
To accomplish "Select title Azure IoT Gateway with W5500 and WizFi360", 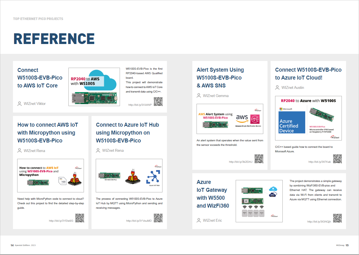I will coord(213,194).
